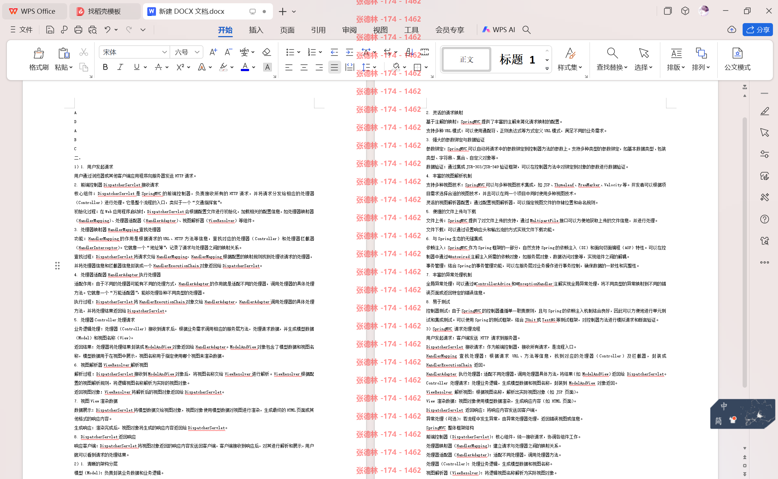Toggle align right
778x479 pixels.
tap(319, 67)
